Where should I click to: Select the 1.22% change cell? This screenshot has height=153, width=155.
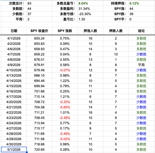[65, 81]
